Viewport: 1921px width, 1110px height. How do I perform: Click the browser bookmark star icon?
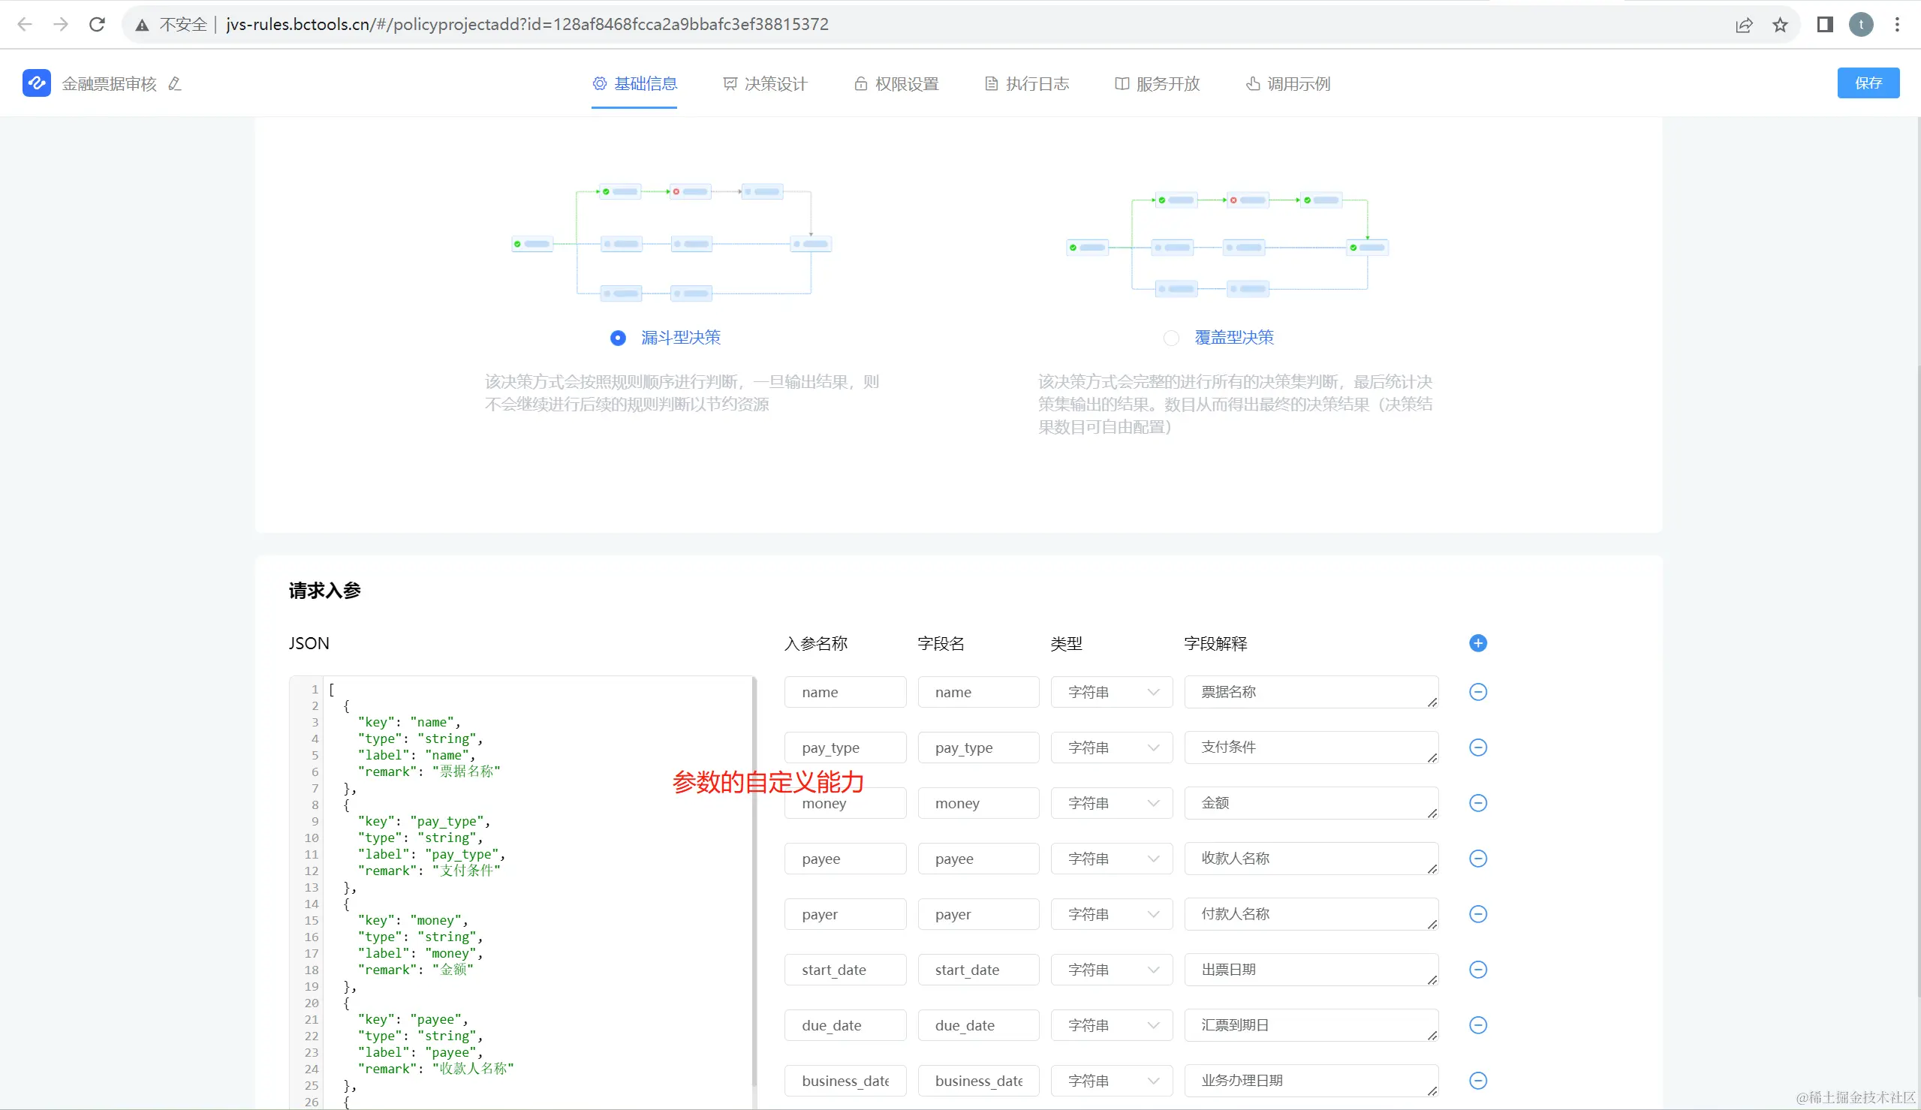1780,25
